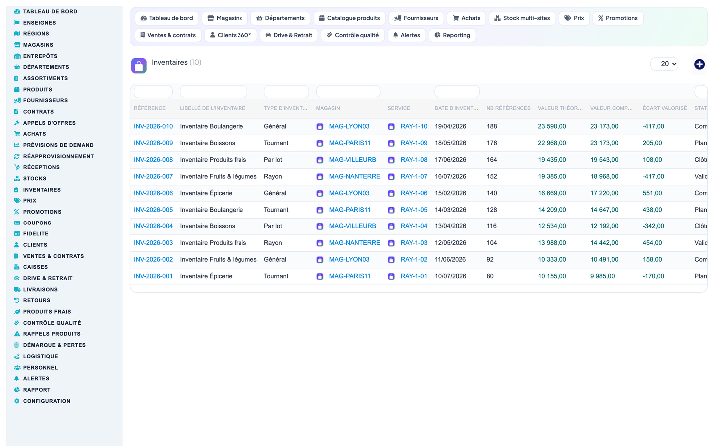Open the page size dropdown showing 20
721x446 pixels.
point(664,64)
